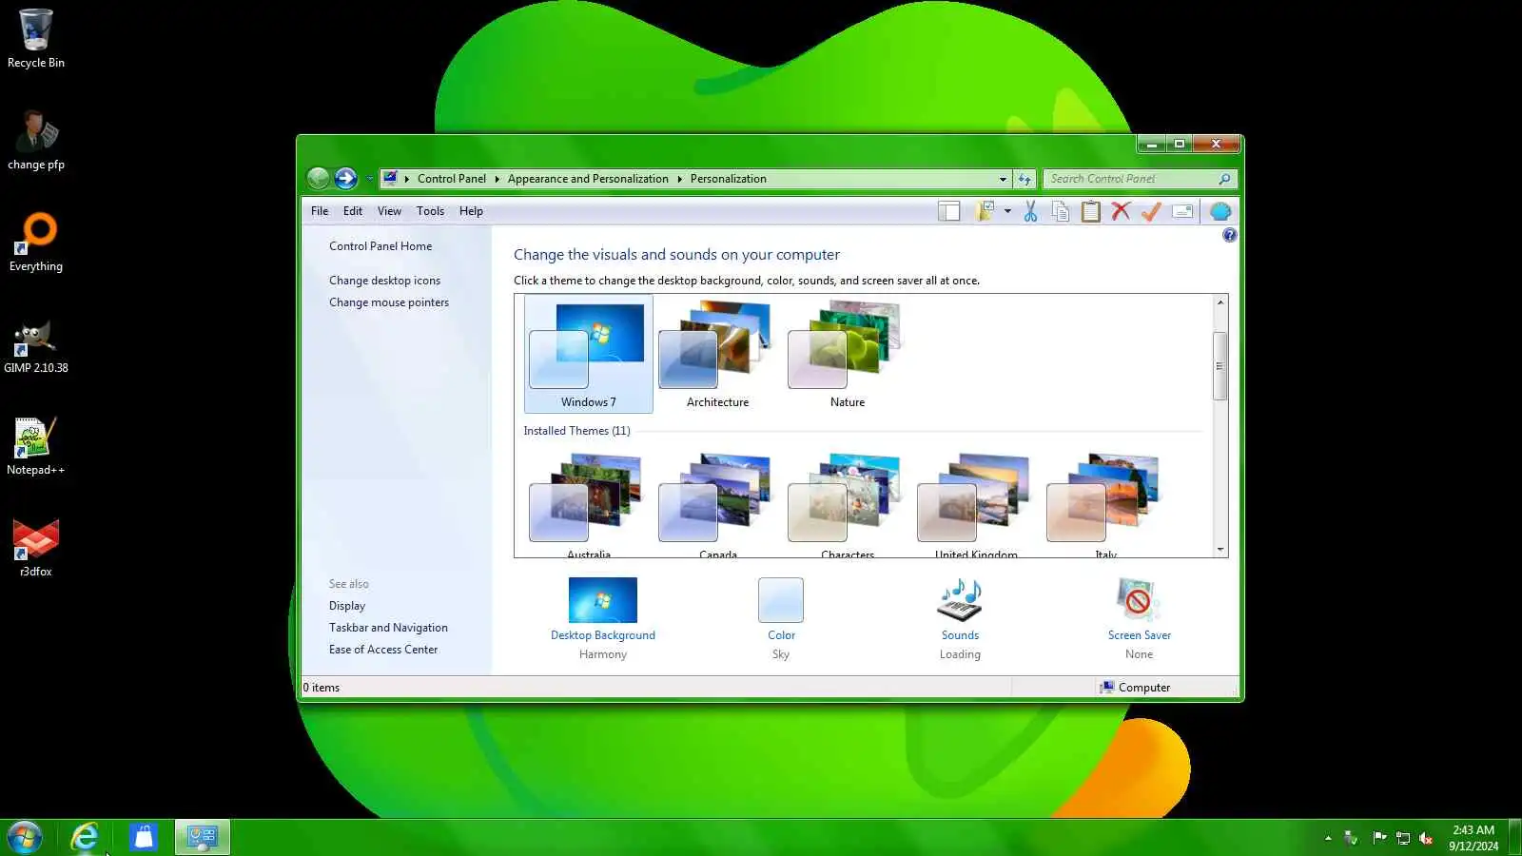Select the Everything desktop shortcut
This screenshot has width=1522, height=856.
pos(36,243)
